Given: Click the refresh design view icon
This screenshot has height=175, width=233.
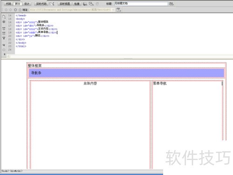Looking at the screenshot, I should click(97, 4).
